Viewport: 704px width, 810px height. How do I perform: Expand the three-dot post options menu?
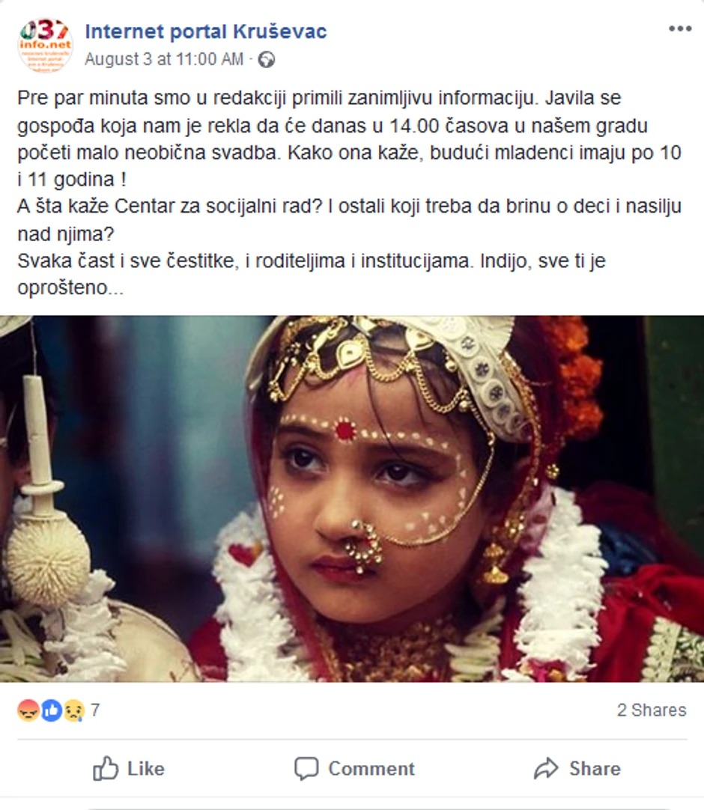[x=679, y=29]
